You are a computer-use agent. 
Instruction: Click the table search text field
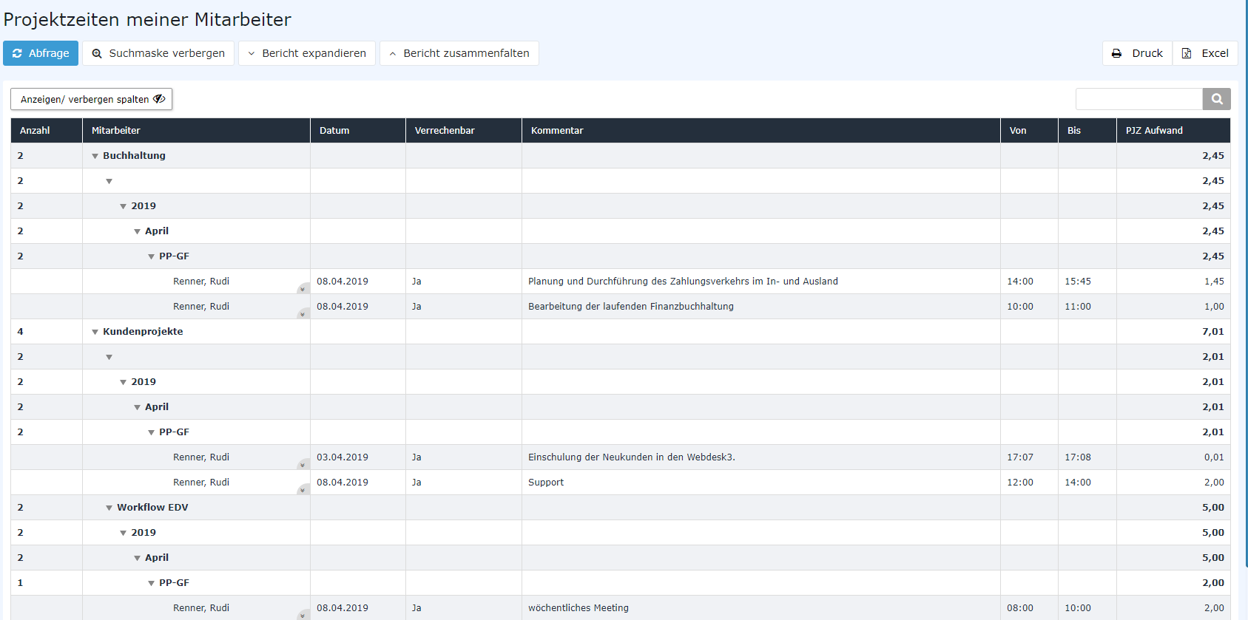point(1139,99)
